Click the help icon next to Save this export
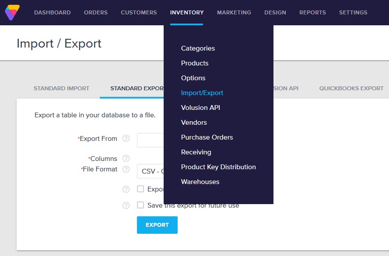389x256 pixels. tap(126, 205)
